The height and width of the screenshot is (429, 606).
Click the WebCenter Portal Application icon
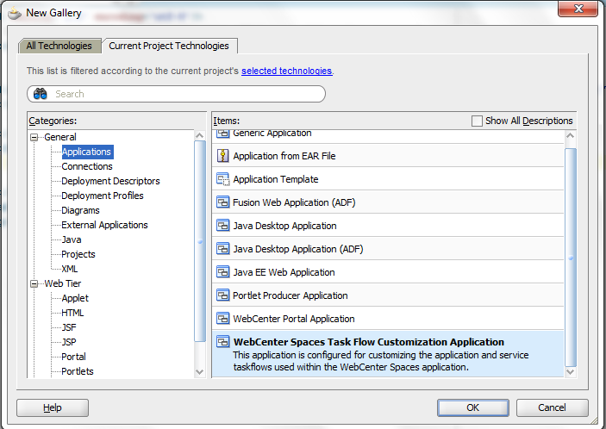tap(222, 319)
